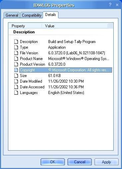Select the Languages property label

pyautogui.click(x=29, y=93)
